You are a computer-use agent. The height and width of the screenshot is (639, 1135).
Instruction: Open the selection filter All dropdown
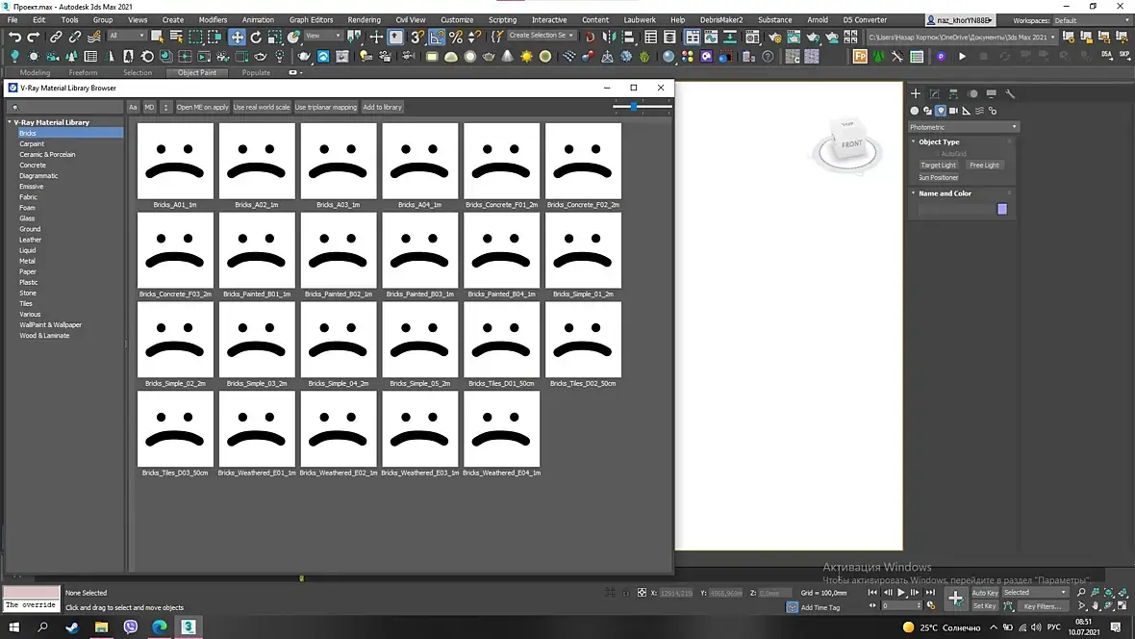pos(126,37)
